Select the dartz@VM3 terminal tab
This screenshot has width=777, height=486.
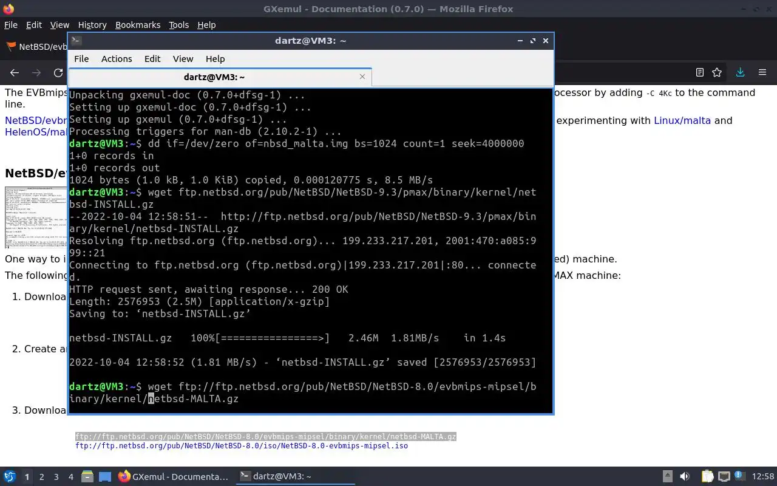[x=220, y=77]
